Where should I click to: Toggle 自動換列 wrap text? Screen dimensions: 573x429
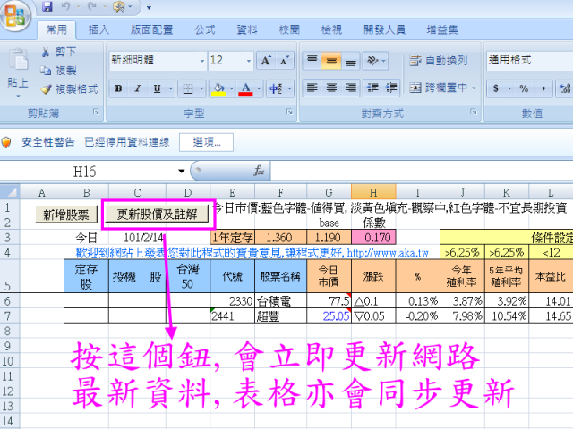[438, 61]
